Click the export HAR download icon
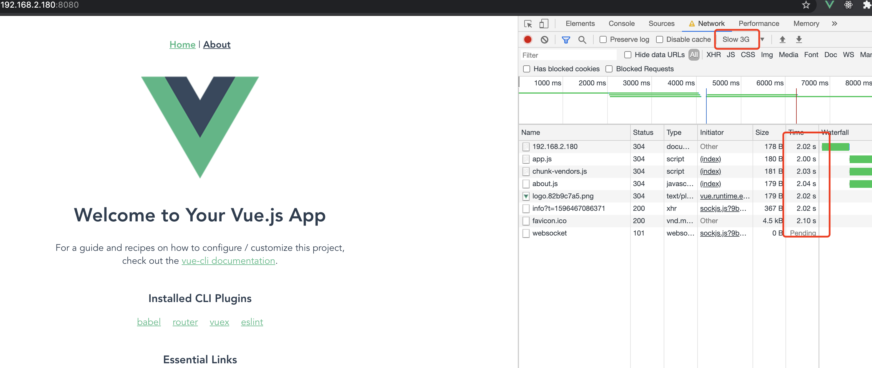 click(799, 40)
